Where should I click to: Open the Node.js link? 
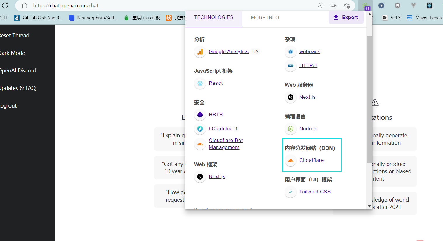[x=308, y=129]
